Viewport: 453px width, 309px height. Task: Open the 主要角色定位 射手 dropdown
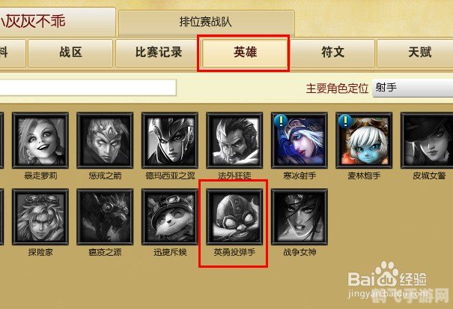tap(413, 88)
